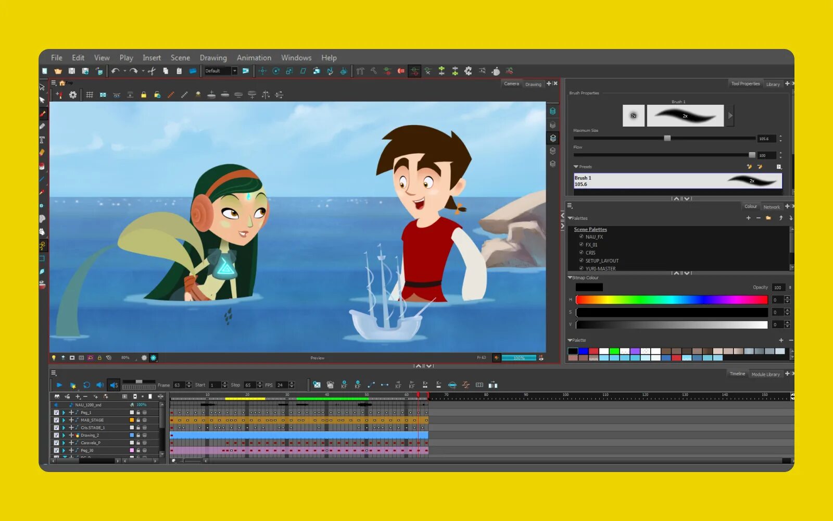
Task: Click the Open Scene folder icon
Action: [x=58, y=71]
